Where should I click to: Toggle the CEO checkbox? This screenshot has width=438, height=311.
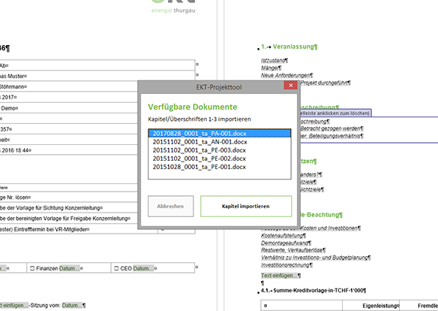(x=116, y=268)
